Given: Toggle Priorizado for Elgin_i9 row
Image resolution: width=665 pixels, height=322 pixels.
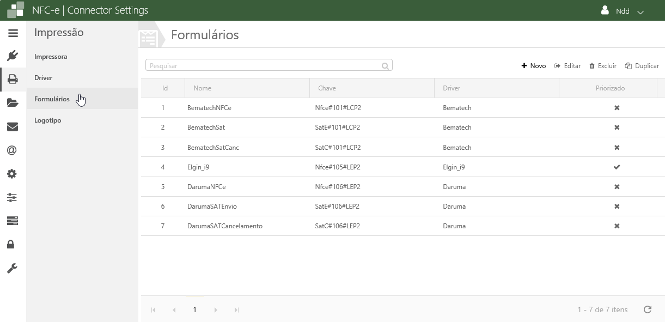Looking at the screenshot, I should (x=617, y=167).
